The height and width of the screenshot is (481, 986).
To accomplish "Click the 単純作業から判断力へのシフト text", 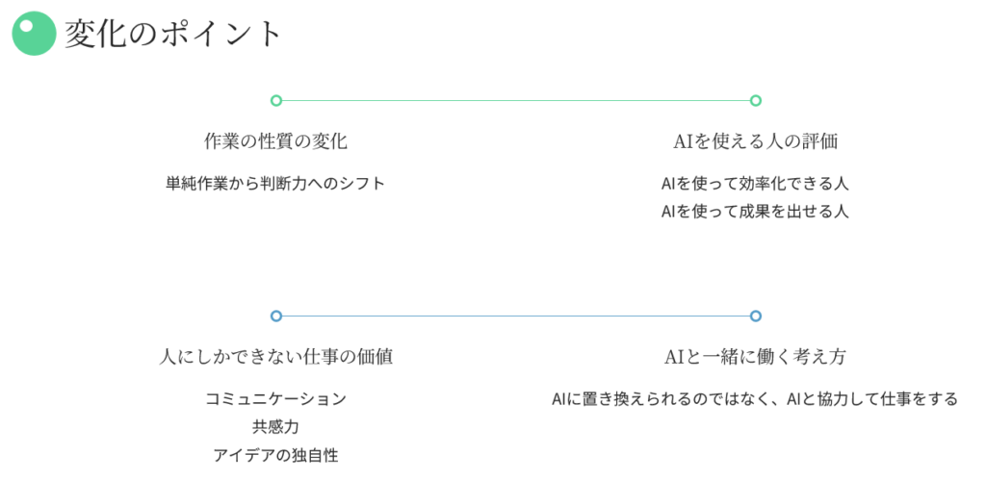I will [x=275, y=183].
